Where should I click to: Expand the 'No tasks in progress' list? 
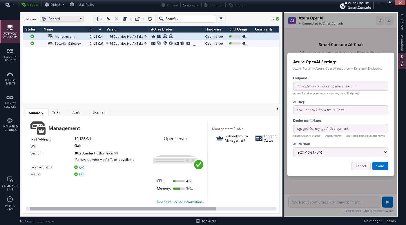(x=37, y=221)
